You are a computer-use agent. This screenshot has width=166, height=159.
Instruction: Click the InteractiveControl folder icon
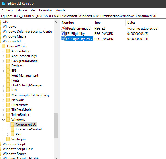pos(12,129)
